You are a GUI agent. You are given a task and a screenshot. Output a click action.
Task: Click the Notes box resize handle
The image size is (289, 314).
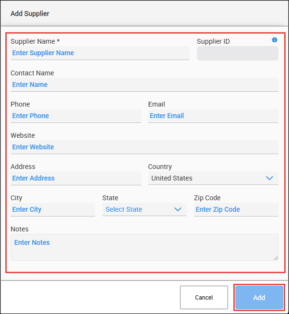coord(276,258)
